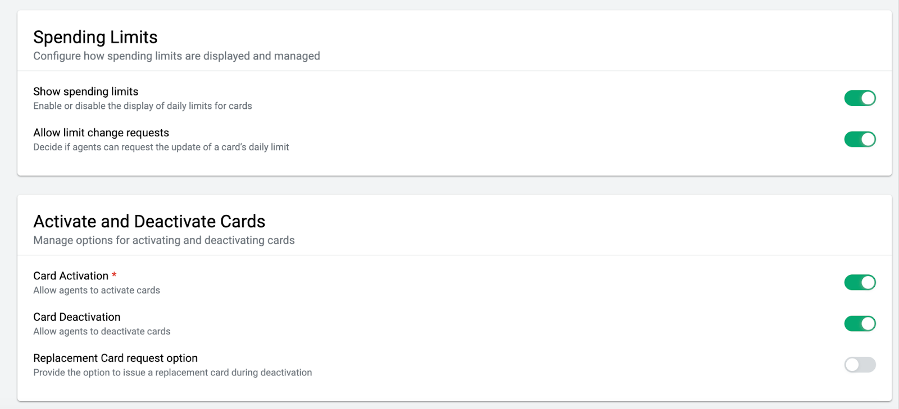The width and height of the screenshot is (899, 409).
Task: Click the Activate and Deactivate Cards heading
Action: (x=149, y=221)
